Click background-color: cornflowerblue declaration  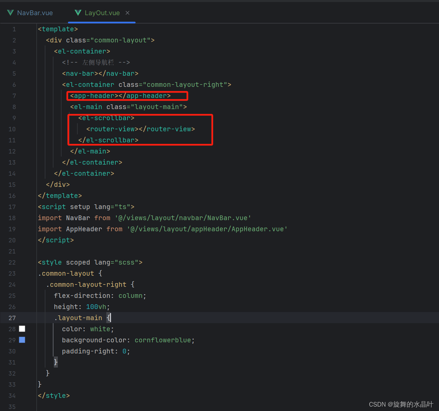[129, 340]
